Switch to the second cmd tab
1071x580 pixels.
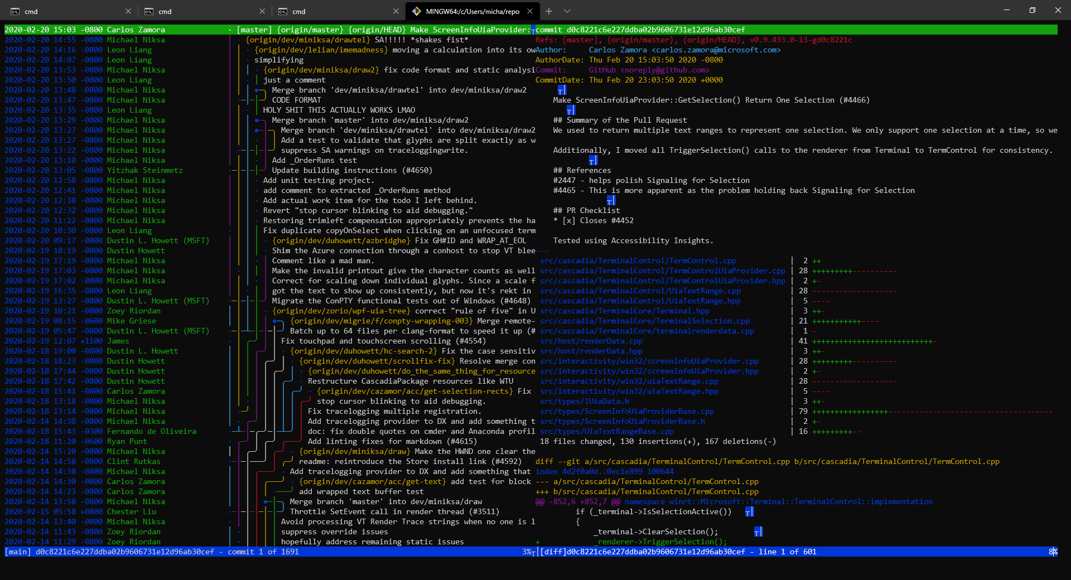(x=204, y=11)
